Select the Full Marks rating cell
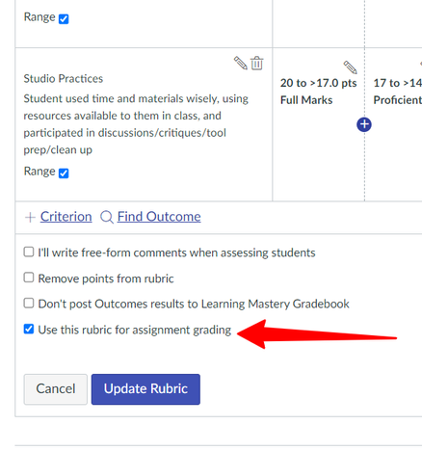 (x=318, y=124)
